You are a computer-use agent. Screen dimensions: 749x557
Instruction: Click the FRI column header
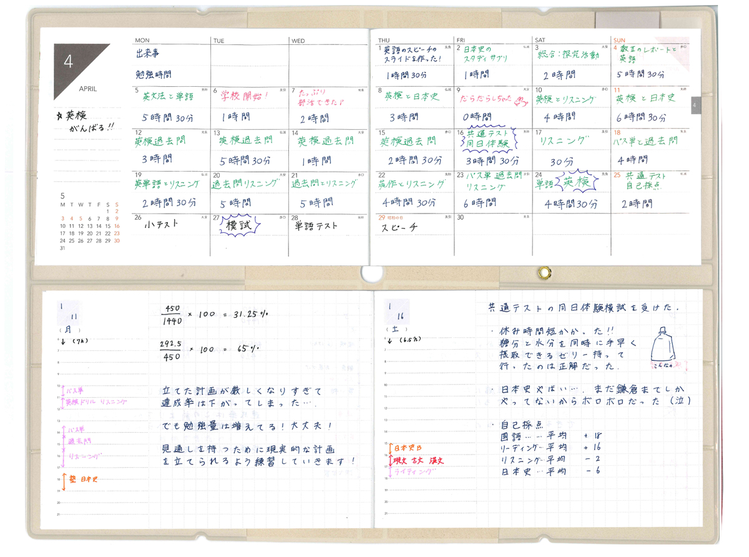461,40
